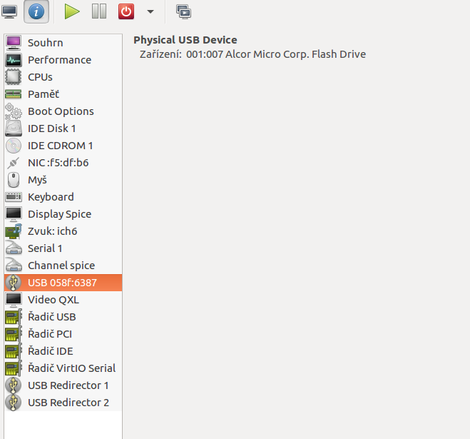
Task: Open Paměť memory settings
Action: 63,94
